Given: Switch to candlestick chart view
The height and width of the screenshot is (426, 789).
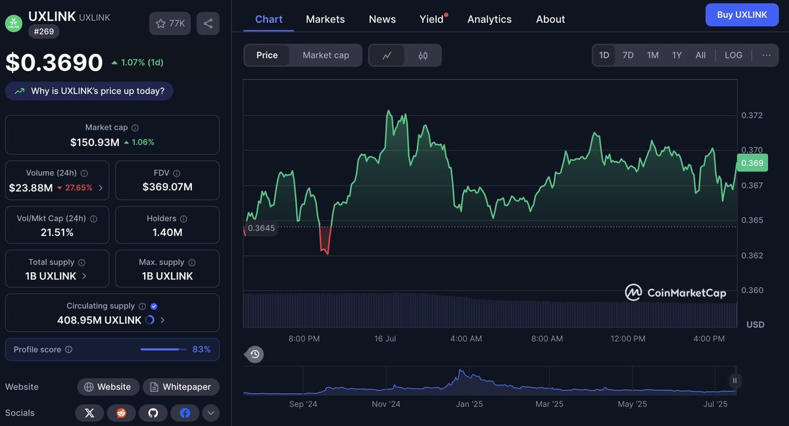Looking at the screenshot, I should [x=423, y=55].
